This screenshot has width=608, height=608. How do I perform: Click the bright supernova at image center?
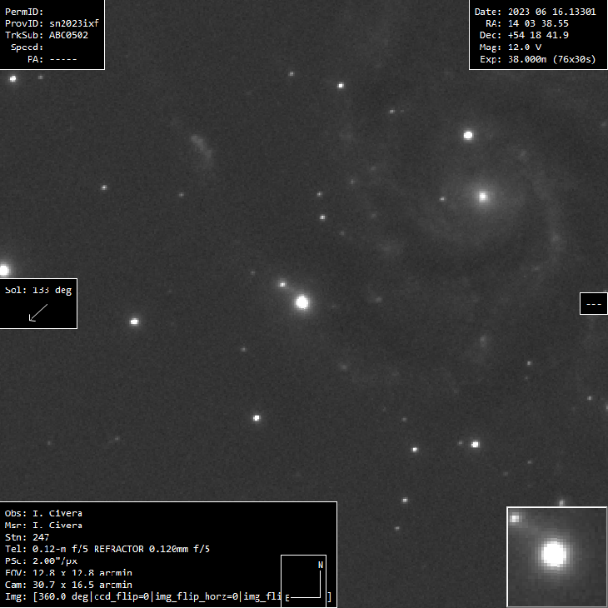pos(302,302)
